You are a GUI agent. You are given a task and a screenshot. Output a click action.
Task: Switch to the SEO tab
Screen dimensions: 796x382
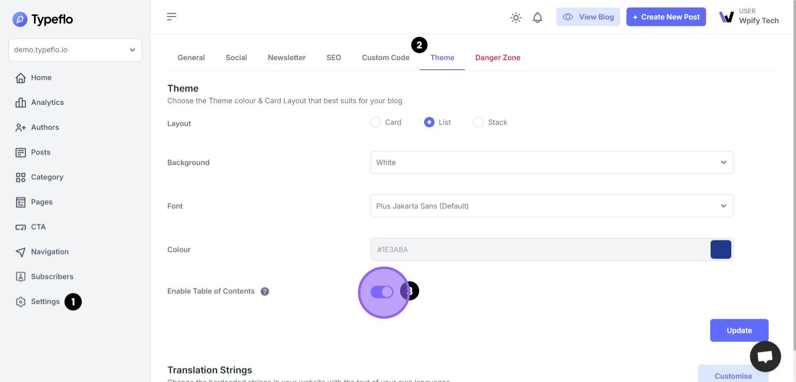(x=333, y=58)
